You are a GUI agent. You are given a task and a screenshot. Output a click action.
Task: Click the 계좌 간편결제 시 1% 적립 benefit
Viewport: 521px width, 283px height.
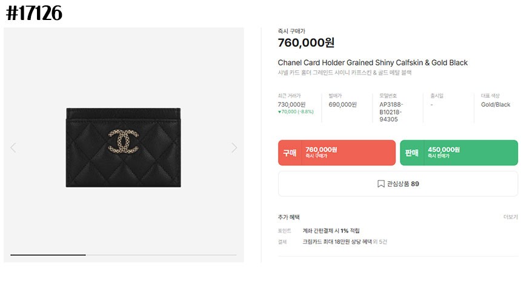coord(331,231)
